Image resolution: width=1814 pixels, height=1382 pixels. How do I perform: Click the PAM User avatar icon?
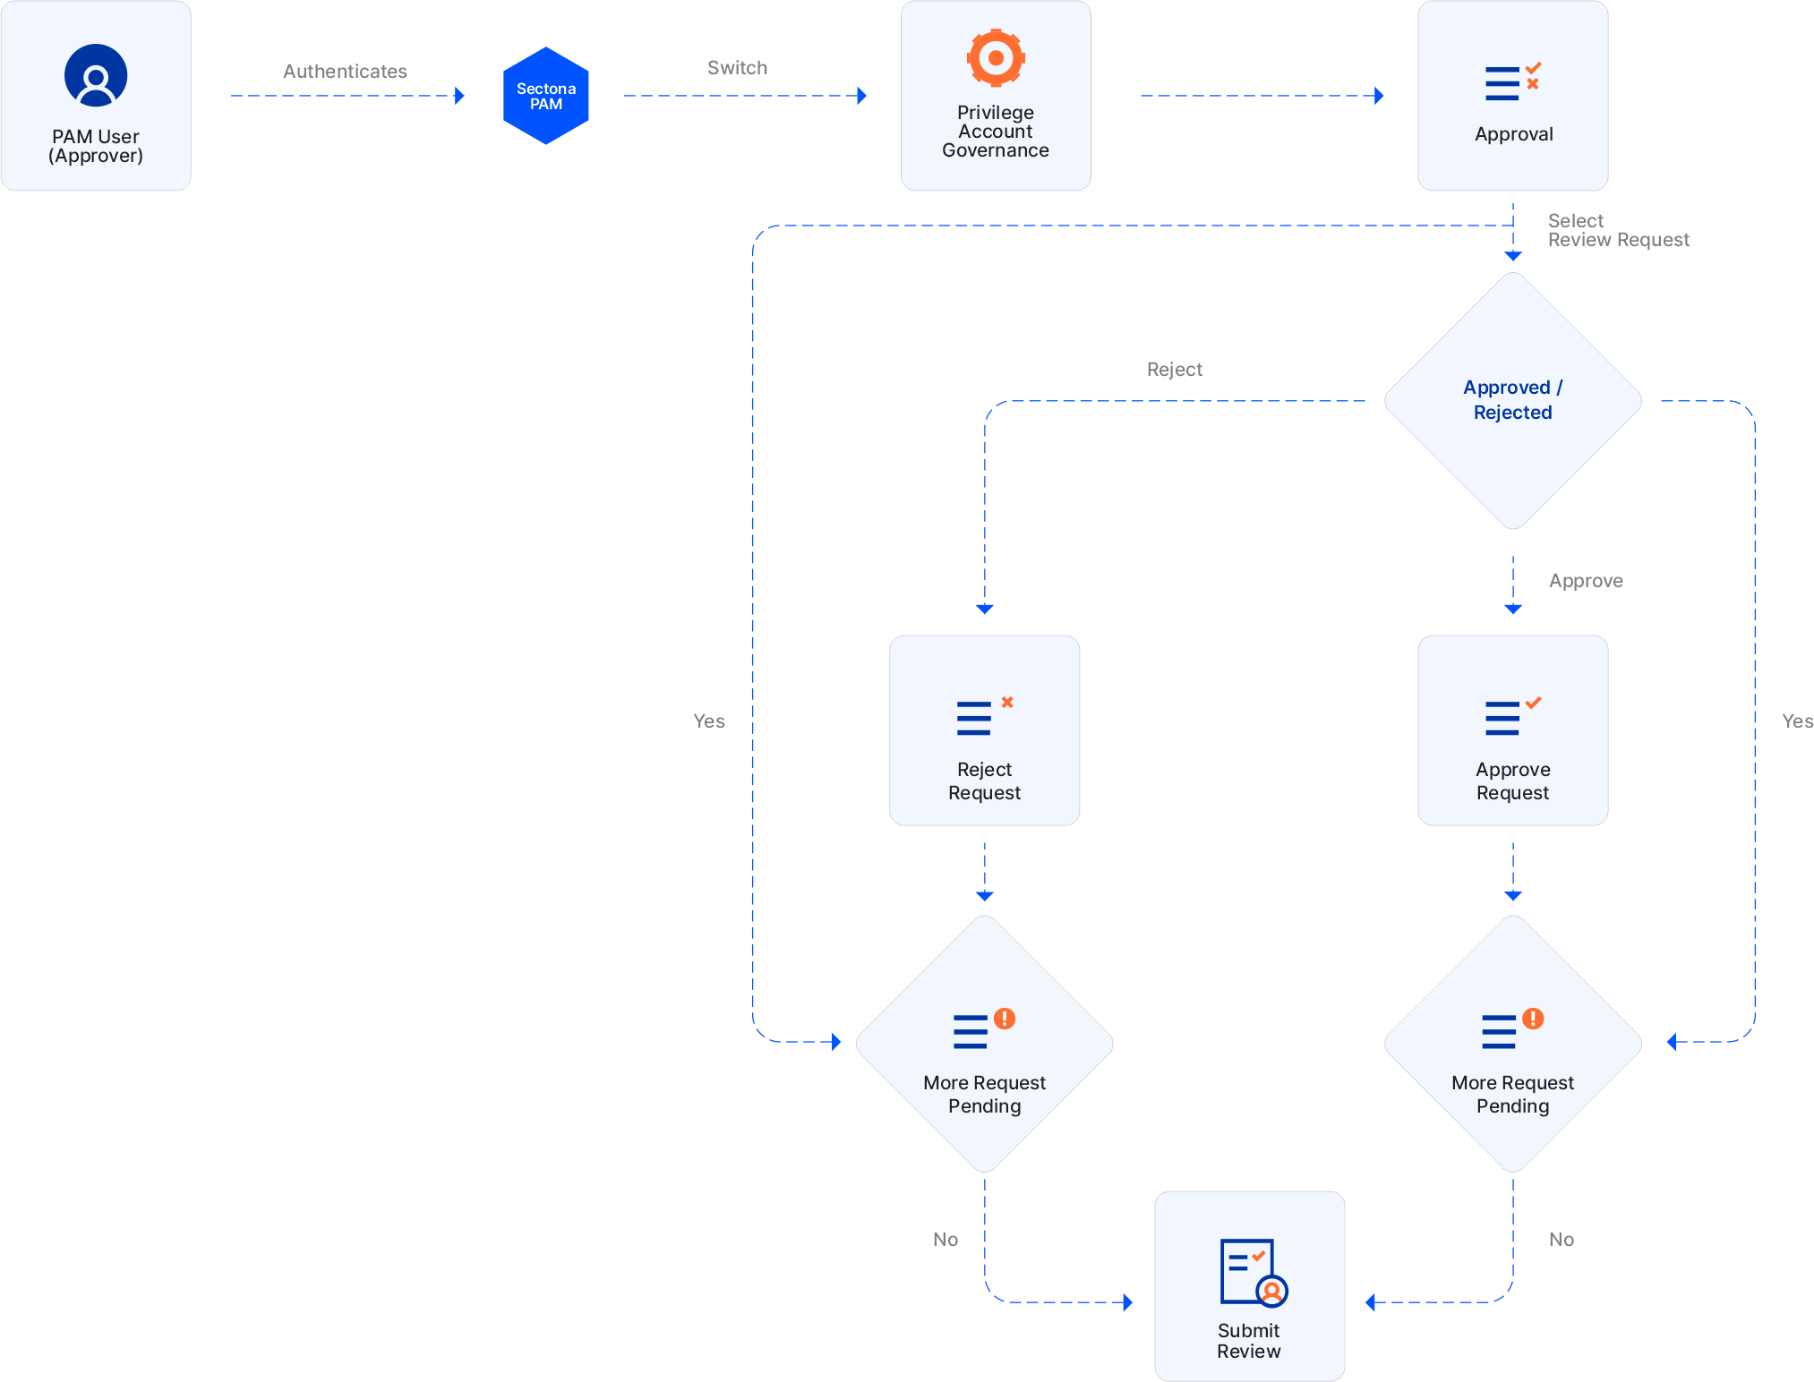coord(96,76)
